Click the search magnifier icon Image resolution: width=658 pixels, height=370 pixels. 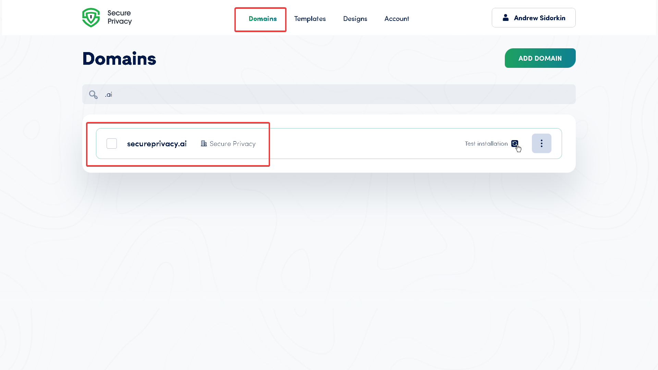click(93, 94)
